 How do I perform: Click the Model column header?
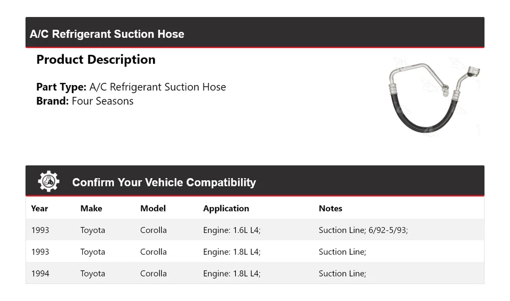click(153, 208)
